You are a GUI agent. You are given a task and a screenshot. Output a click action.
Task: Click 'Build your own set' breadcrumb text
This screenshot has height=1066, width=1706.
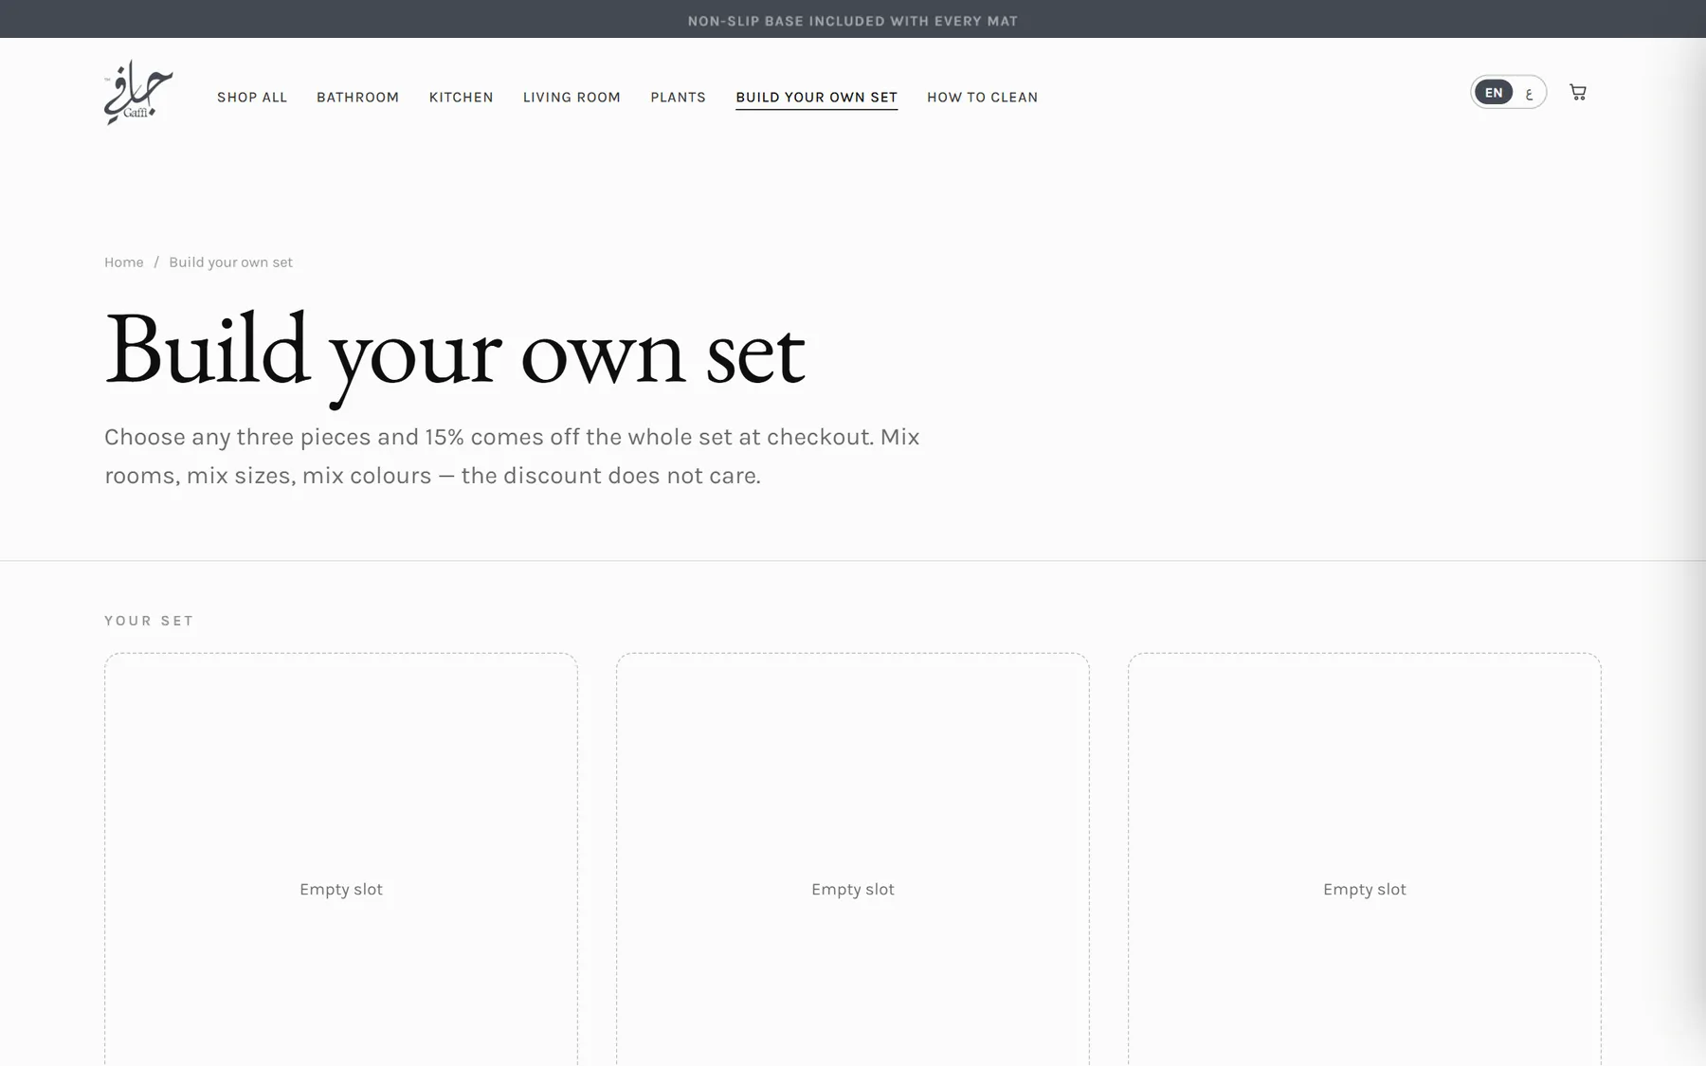231,262
